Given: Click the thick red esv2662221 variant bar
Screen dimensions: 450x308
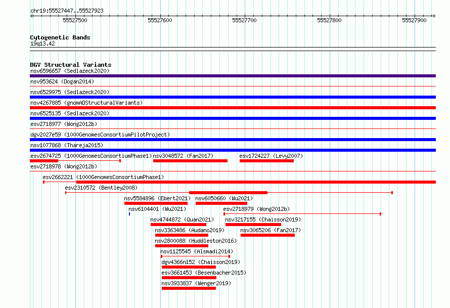Looking at the screenshot, I should coord(256,182).
